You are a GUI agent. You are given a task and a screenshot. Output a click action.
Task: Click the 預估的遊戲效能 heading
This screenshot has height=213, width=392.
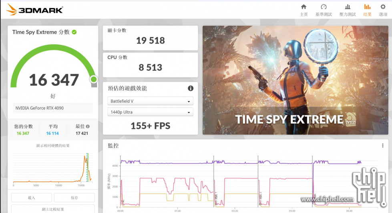[127, 88]
